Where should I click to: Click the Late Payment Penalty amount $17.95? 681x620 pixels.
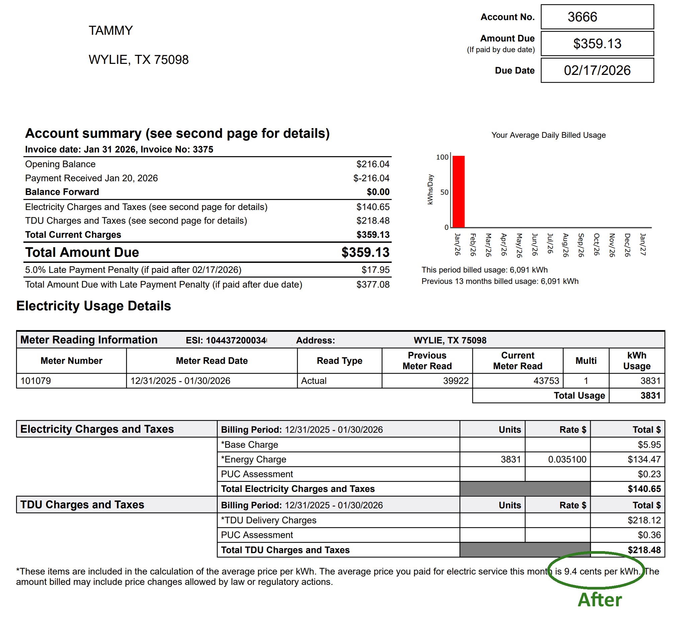375,270
